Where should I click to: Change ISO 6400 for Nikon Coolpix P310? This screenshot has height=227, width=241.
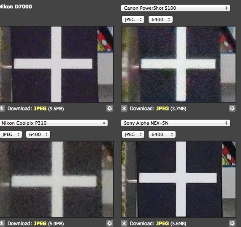[38, 134]
